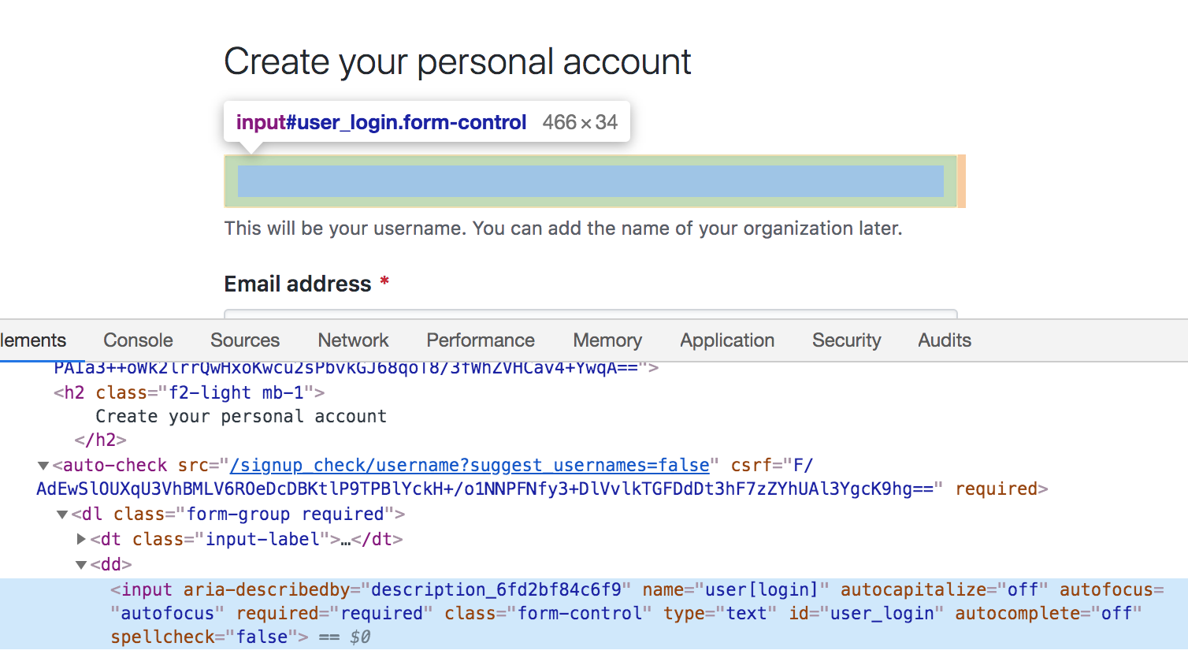The height and width of the screenshot is (654, 1188).
Task: Click the Email address input field
Action: 591,314
